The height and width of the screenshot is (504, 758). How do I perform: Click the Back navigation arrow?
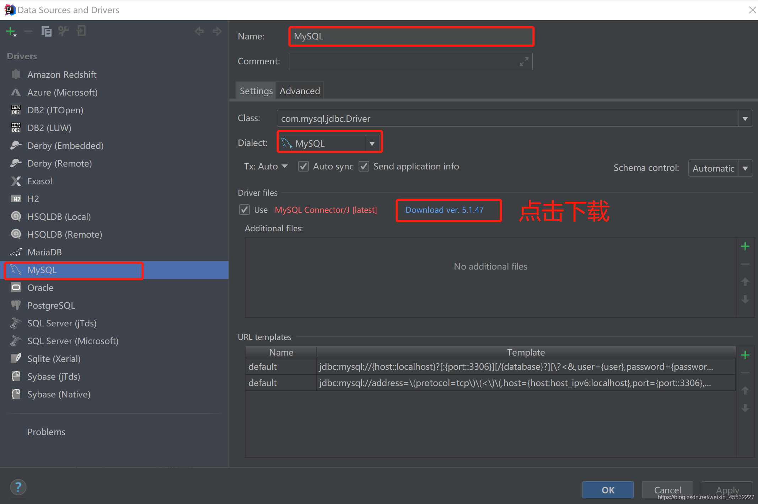[199, 31]
